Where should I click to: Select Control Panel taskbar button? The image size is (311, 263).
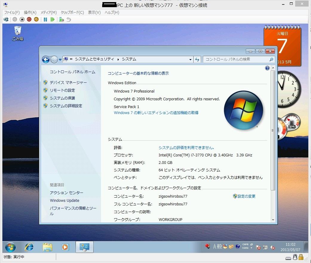point(85,247)
